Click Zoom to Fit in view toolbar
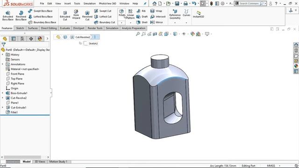Viewport: 299px width, 168px height. pyautogui.click(x=138, y=34)
